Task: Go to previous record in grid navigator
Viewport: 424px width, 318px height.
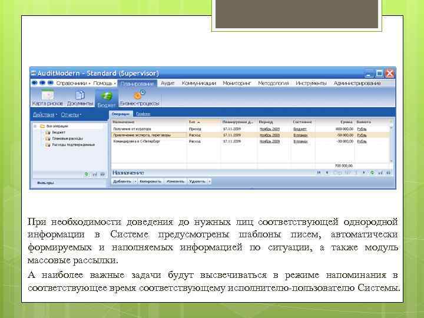Action: tap(327, 173)
